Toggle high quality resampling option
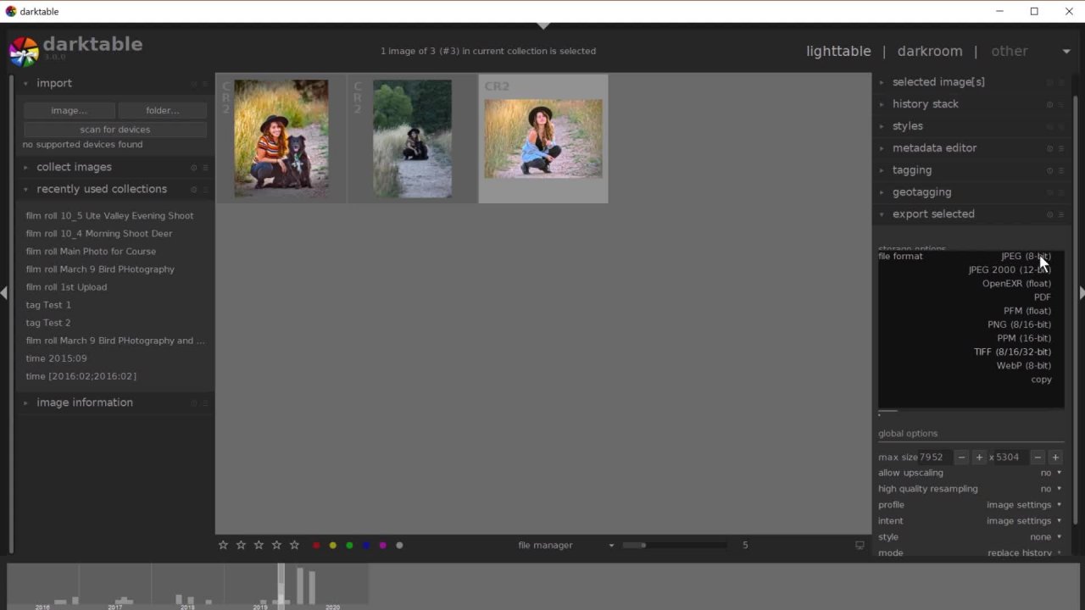 [x=1046, y=488]
